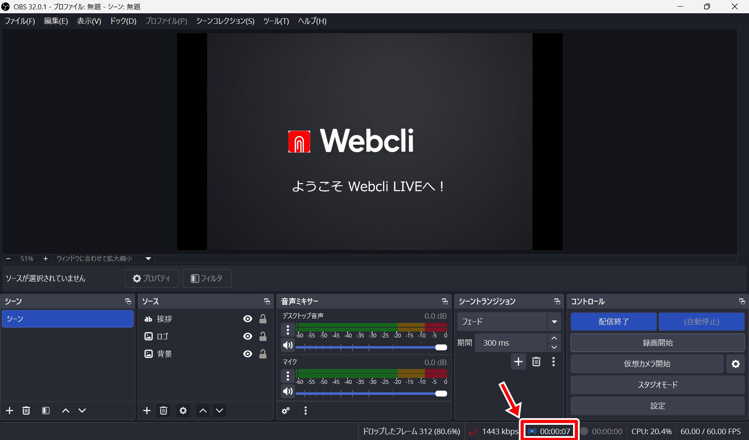The image size is (749, 440).
Task: Hide the 挨拶 text source
Action: coord(247,319)
